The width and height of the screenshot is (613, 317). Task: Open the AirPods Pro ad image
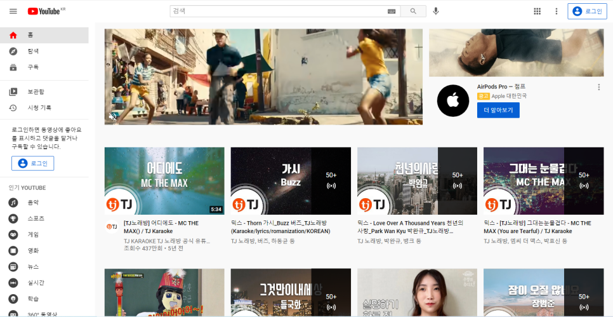click(x=516, y=53)
